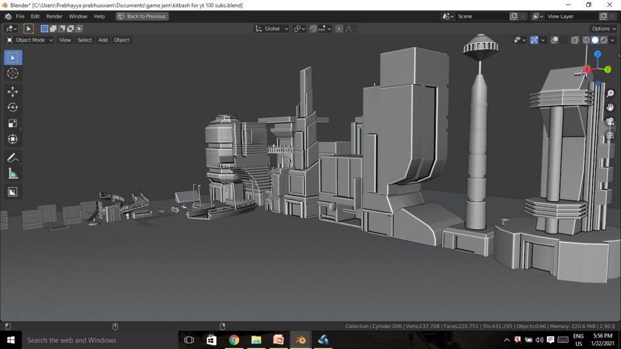The image size is (621, 349).
Task: Activate the Measure tool
Action: pos(12,174)
